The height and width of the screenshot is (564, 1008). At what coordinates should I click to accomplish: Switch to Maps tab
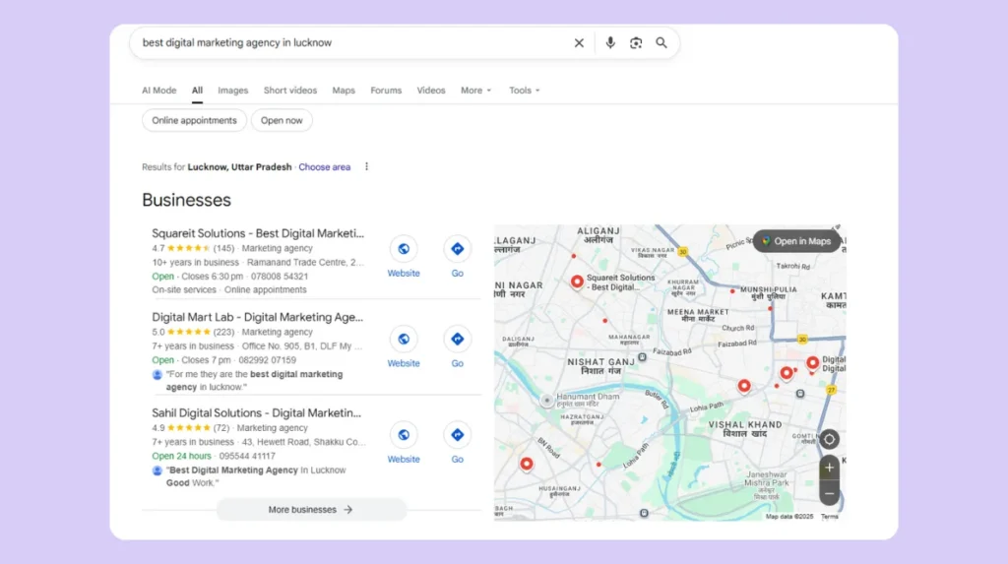click(x=344, y=91)
